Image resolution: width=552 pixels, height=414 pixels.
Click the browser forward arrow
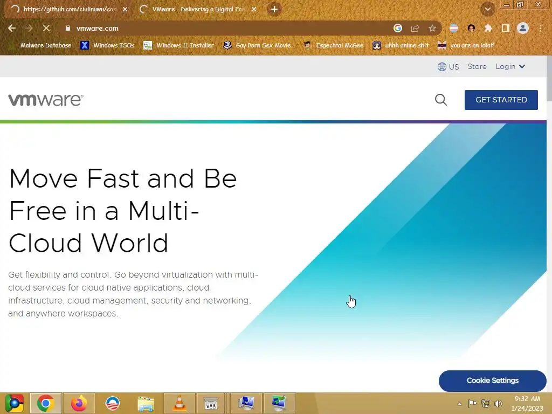[29, 28]
